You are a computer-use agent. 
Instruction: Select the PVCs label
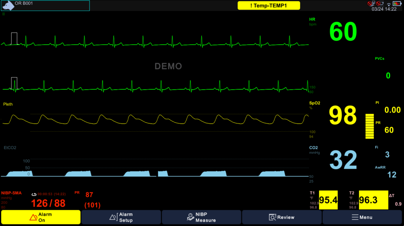click(x=380, y=59)
